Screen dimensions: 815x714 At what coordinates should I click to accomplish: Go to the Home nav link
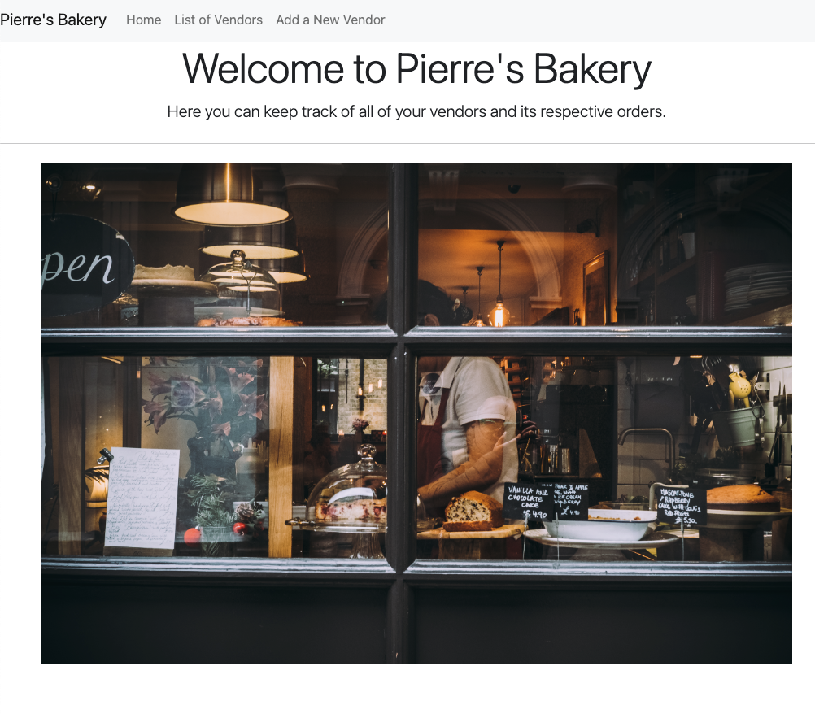coord(143,20)
